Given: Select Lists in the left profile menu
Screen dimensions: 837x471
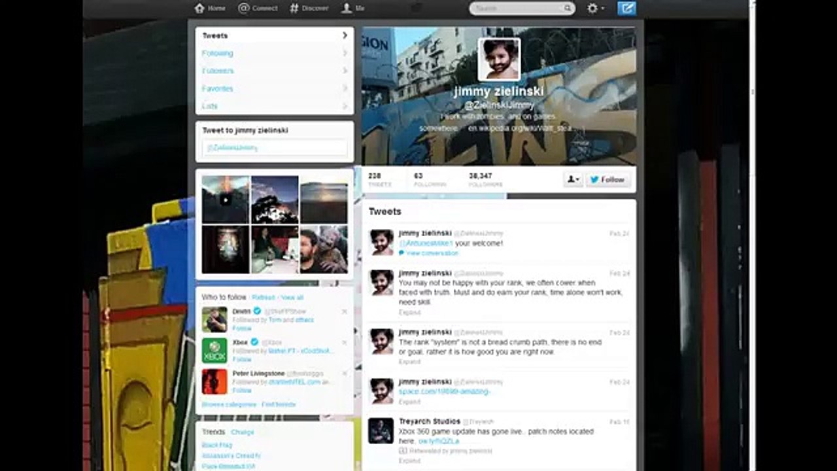Looking at the screenshot, I should coord(275,106).
